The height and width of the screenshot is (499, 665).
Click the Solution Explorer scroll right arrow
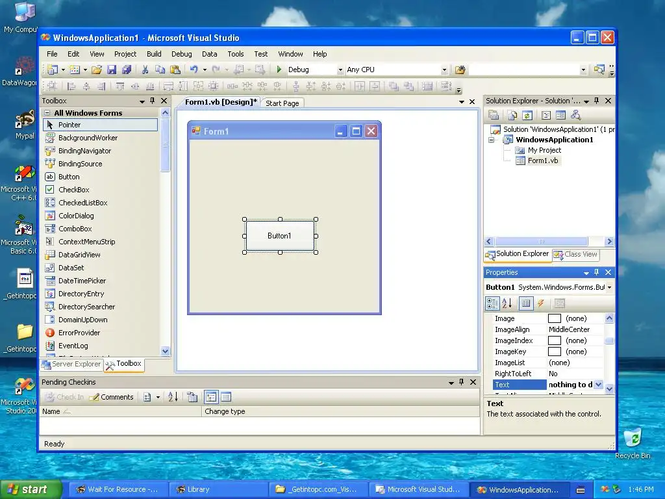pos(609,242)
